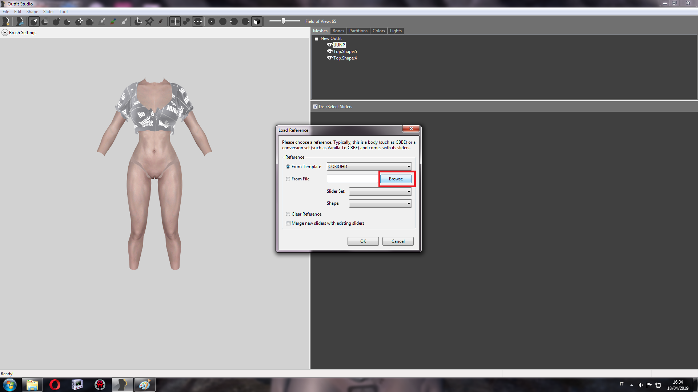Viewport: 698px width, 392px height.
Task: Toggle the white cube display icon
Action: (257, 22)
